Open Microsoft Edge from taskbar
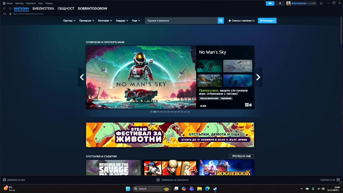 (x=207, y=189)
